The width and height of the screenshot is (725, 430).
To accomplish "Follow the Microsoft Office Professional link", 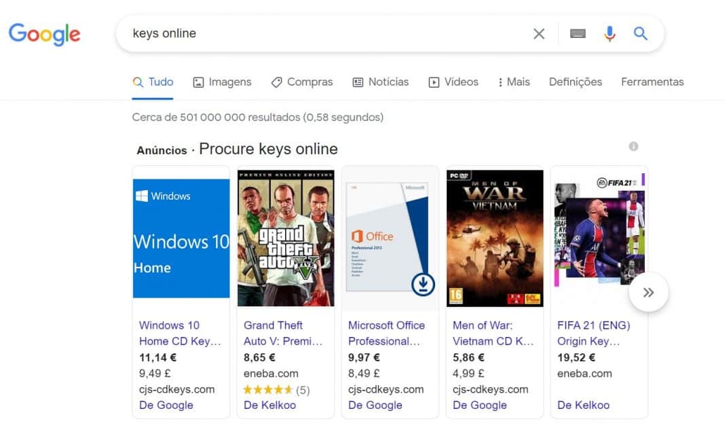I will coord(386,334).
